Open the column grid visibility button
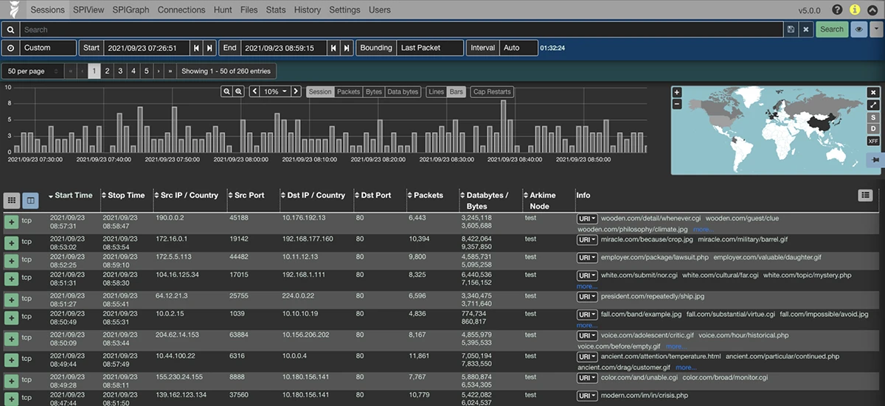The width and height of the screenshot is (885, 406). click(12, 200)
